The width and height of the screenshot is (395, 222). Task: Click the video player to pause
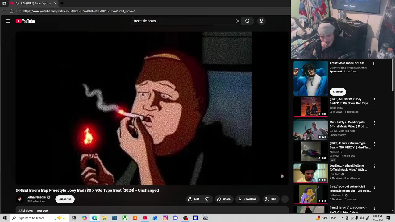click(152, 108)
